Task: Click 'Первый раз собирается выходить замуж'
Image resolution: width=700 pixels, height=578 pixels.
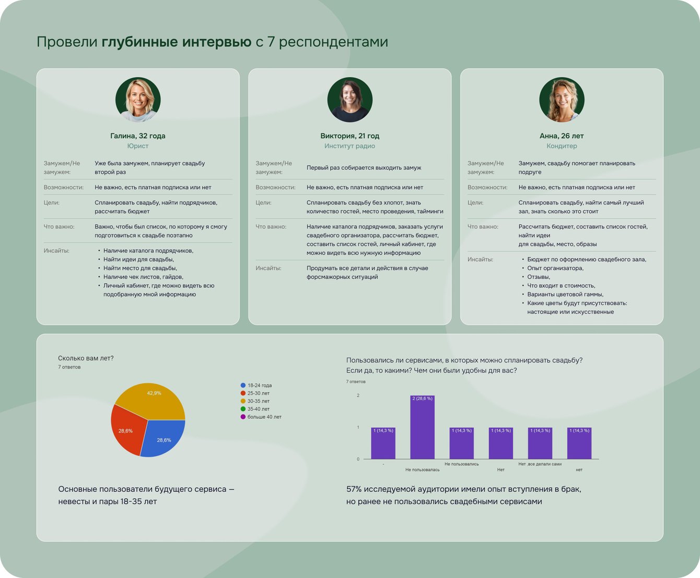Action: (x=364, y=167)
